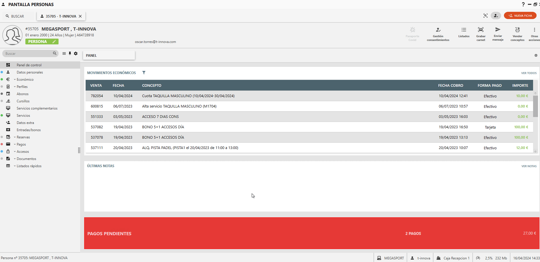540x262 pixels.
Task: Click the Panel de control grid icon
Action: [8, 65]
